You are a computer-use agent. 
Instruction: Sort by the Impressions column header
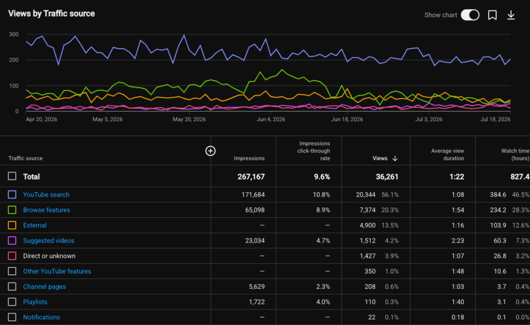(249, 159)
